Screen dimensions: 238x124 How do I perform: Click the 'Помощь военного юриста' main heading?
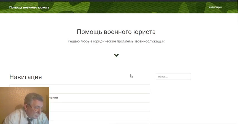(116, 32)
